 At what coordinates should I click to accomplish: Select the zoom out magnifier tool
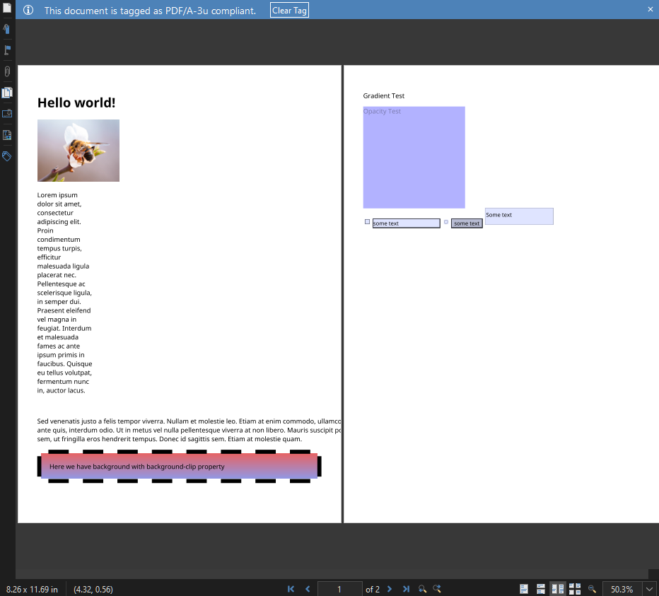[x=593, y=588]
